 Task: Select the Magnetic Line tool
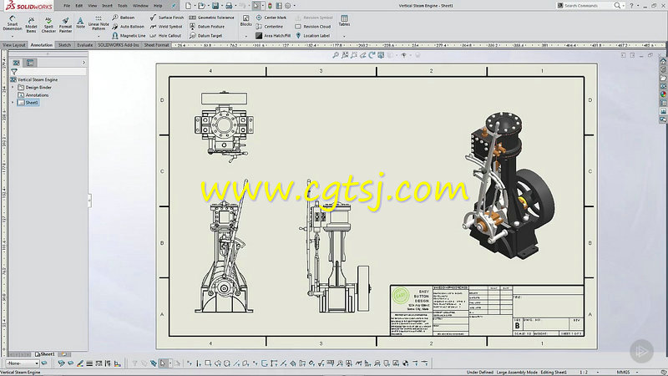coord(129,36)
